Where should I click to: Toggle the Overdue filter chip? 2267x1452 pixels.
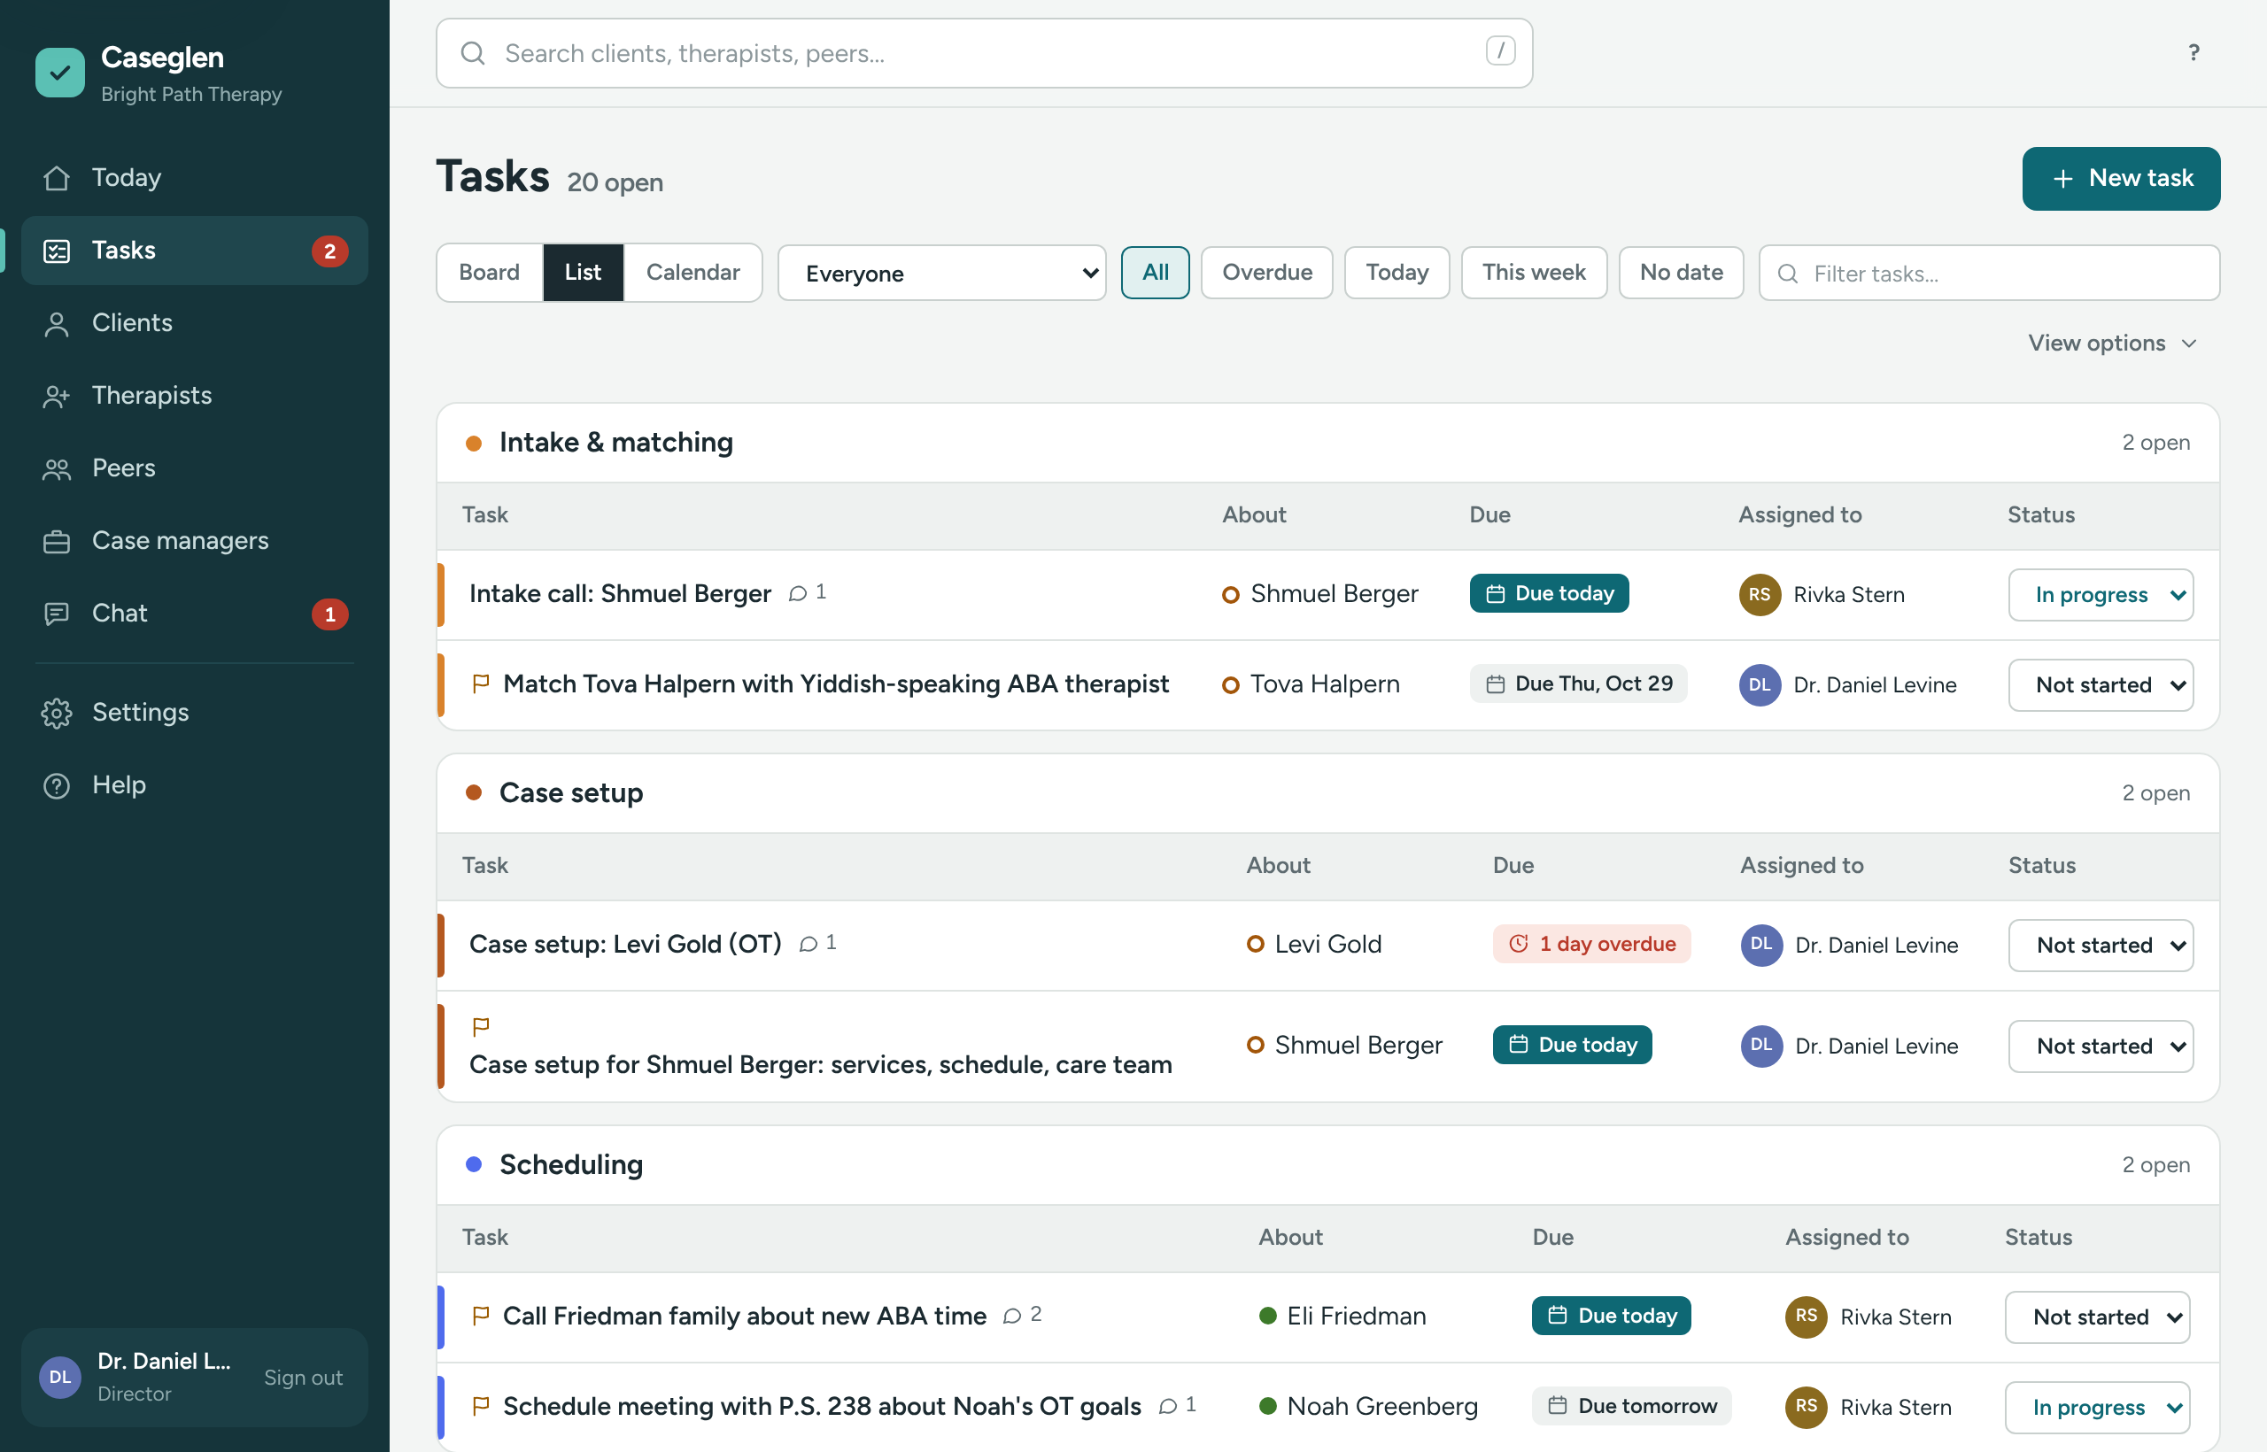[1266, 273]
